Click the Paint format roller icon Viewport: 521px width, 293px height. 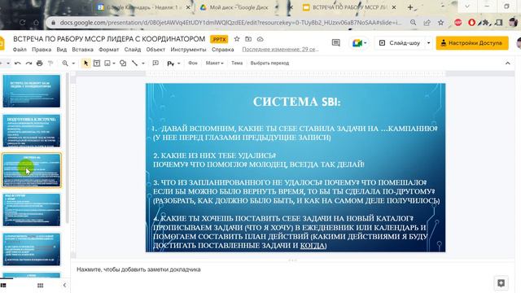point(50,63)
